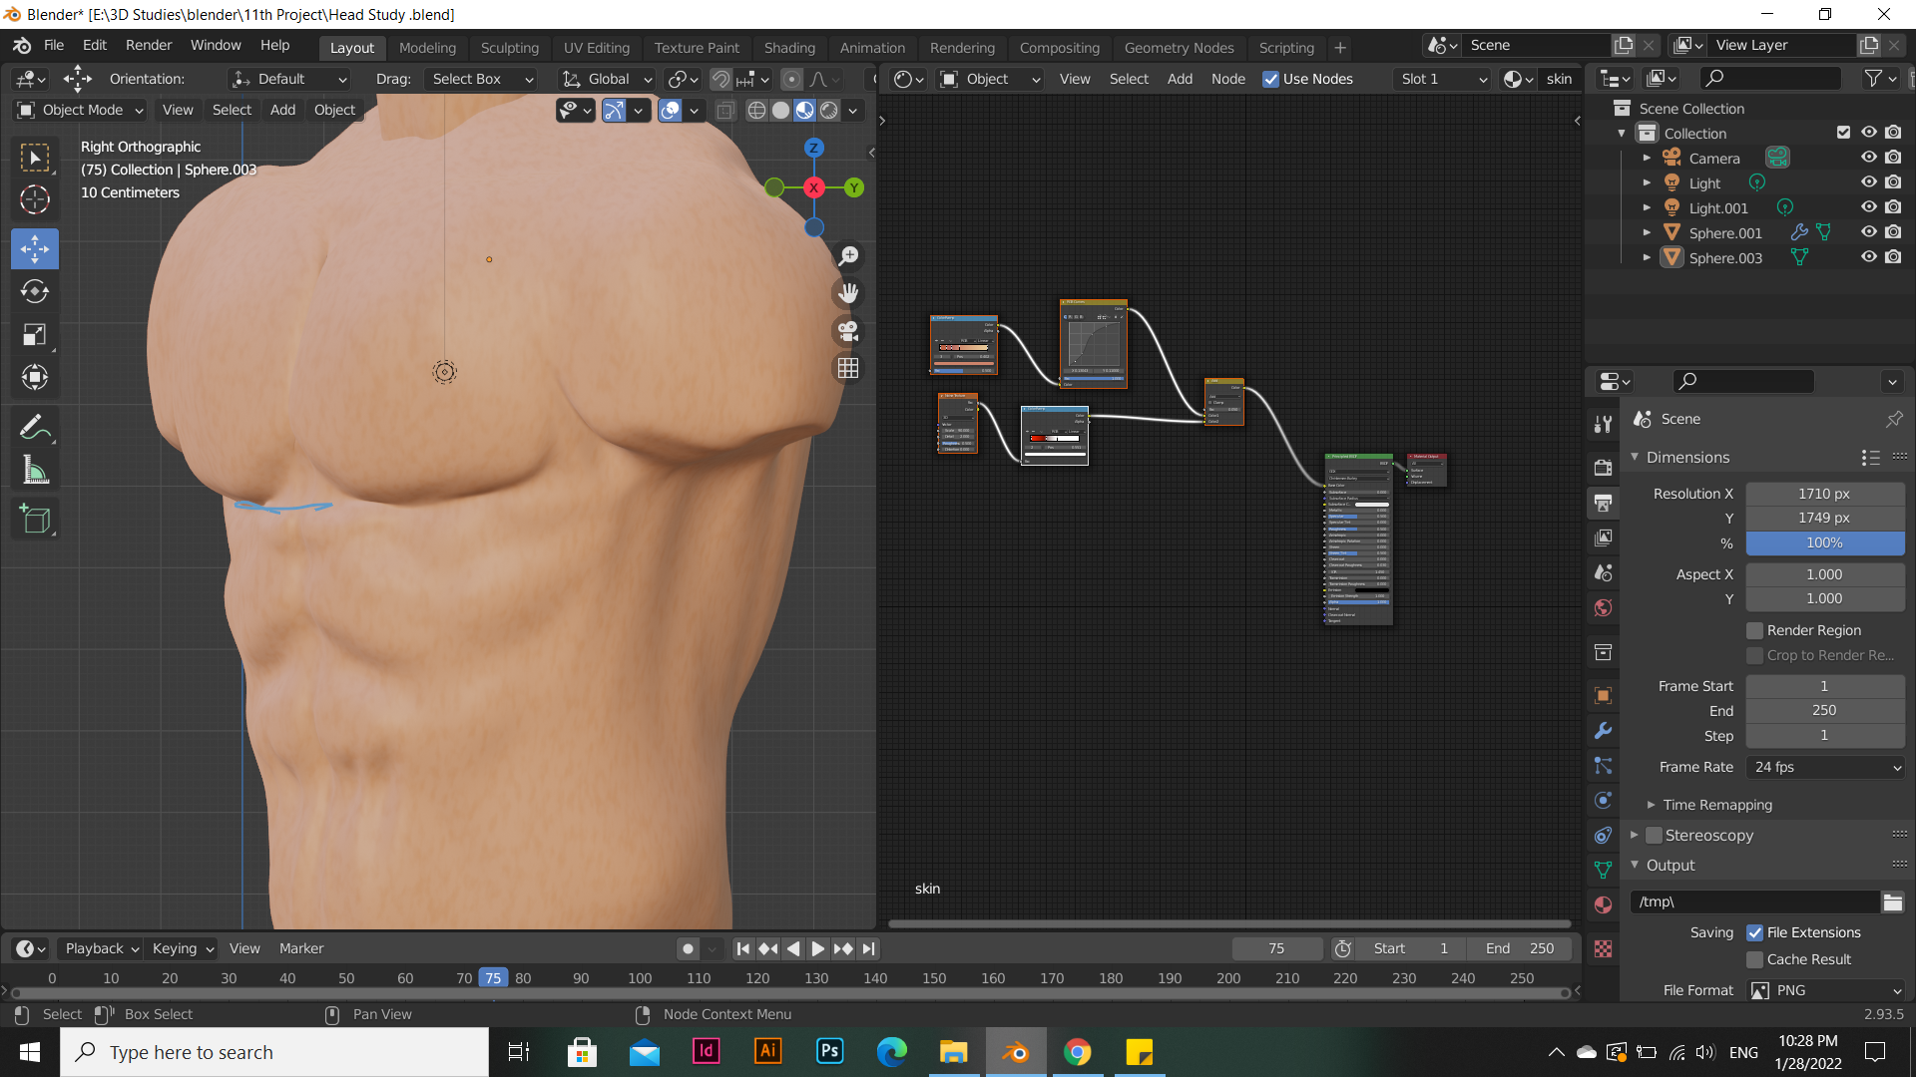The width and height of the screenshot is (1916, 1077).
Task: Open the Render menu
Action: pos(148,45)
